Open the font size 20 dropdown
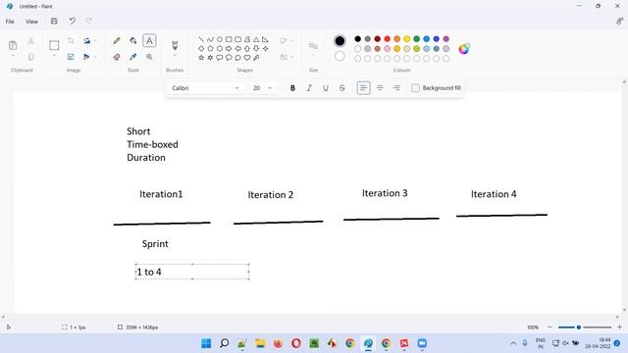Image resolution: width=628 pixels, height=353 pixels. tap(262, 88)
